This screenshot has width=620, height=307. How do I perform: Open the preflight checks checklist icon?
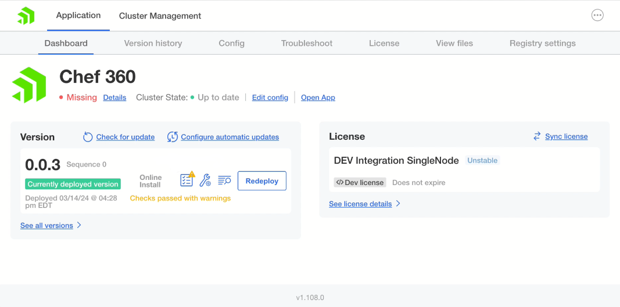(x=187, y=180)
